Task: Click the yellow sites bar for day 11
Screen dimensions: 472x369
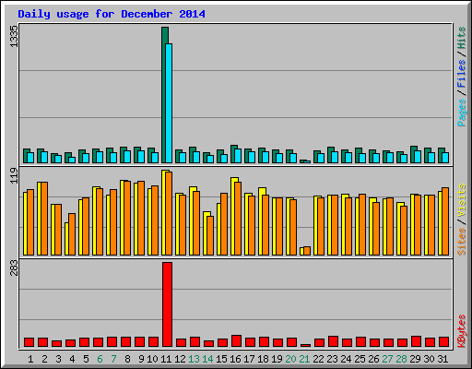Action: [163, 212]
